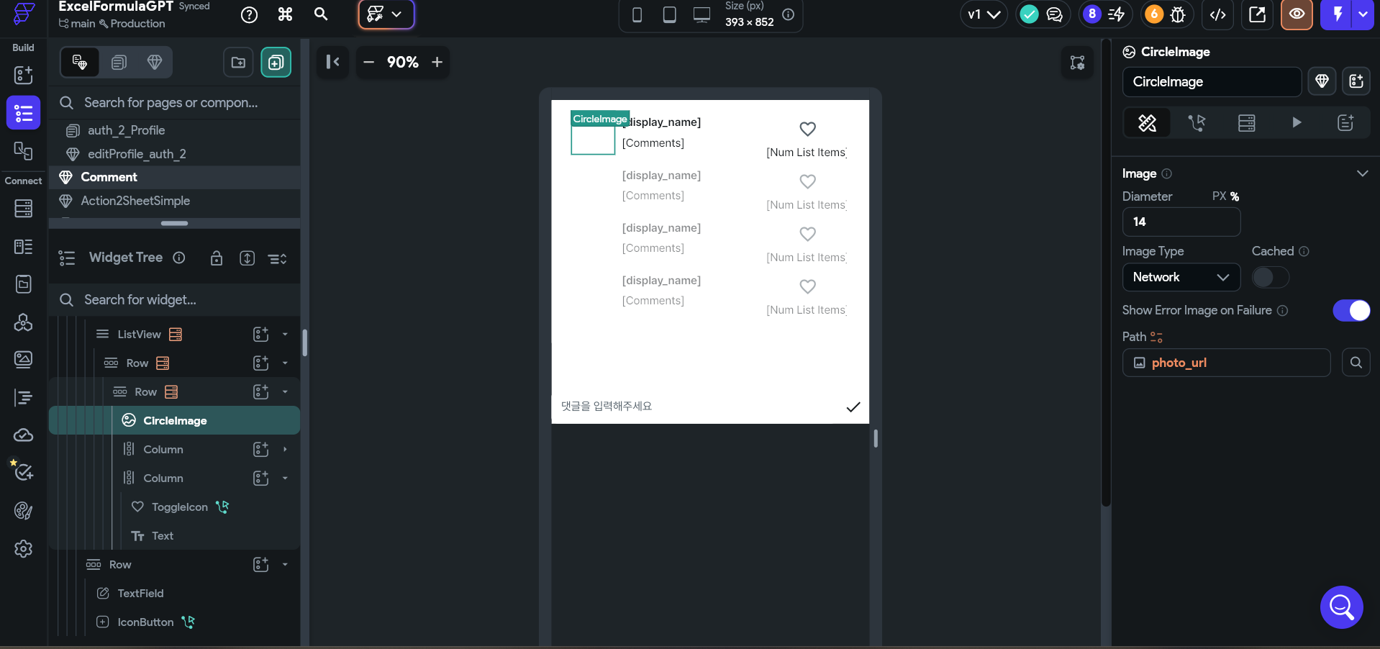Open the view code icon
1380x649 pixels.
[x=1217, y=14]
